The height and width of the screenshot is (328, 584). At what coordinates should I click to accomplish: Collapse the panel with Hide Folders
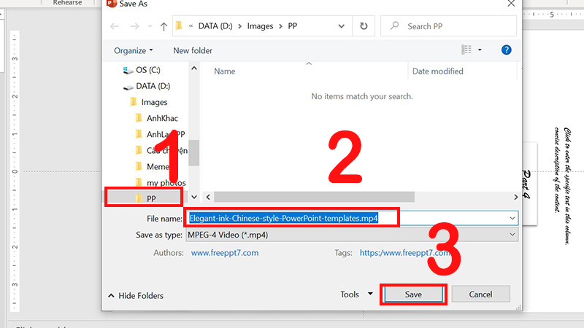(x=136, y=296)
